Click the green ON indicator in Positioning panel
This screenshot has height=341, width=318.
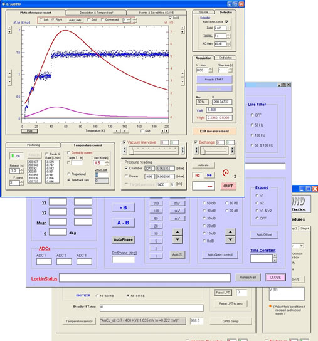16,156
